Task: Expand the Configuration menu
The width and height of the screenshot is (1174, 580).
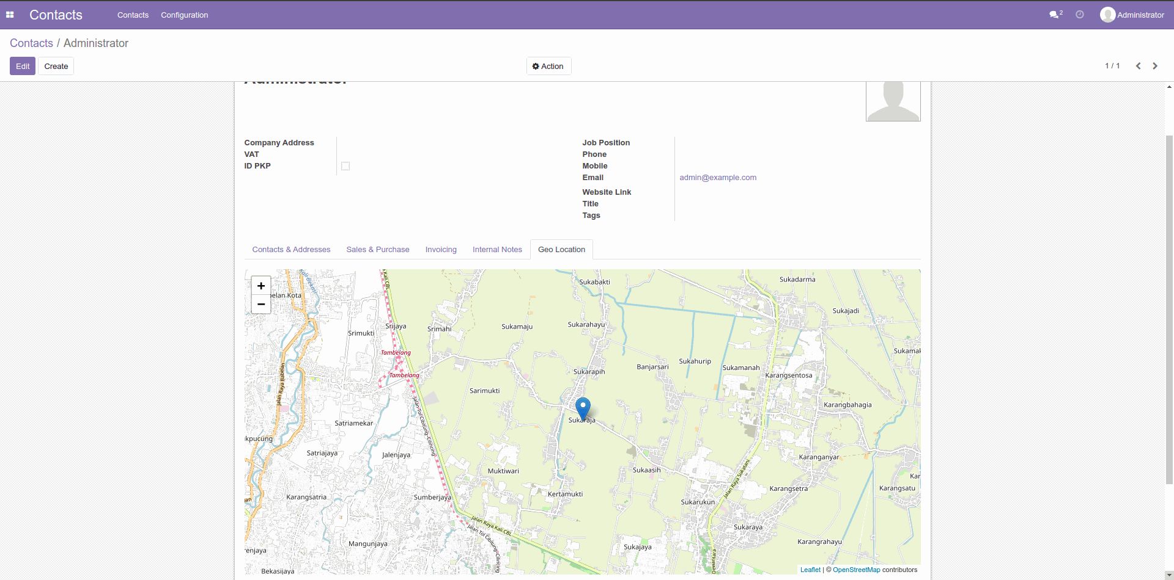Action: click(184, 15)
